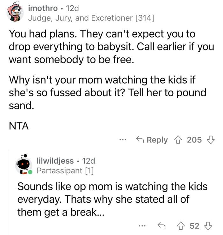Click lilwildjess's 12d timestamp
223x235 pixels.
(88, 160)
